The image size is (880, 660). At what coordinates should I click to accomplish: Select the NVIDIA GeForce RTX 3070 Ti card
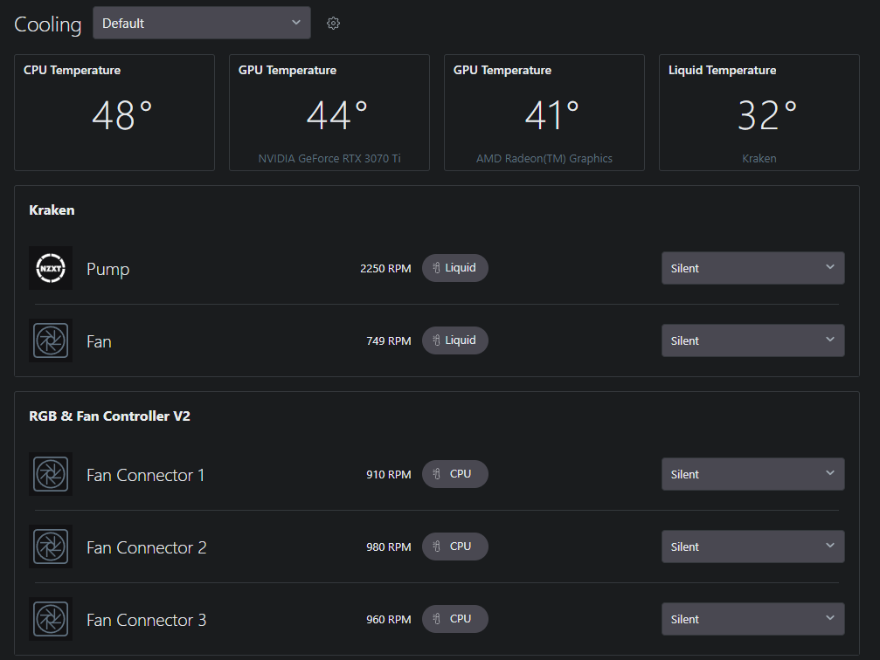[x=329, y=113]
